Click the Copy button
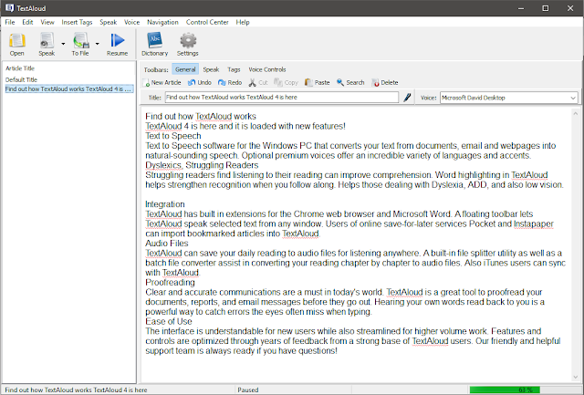Screen dimensions: 584x395 point(286,82)
